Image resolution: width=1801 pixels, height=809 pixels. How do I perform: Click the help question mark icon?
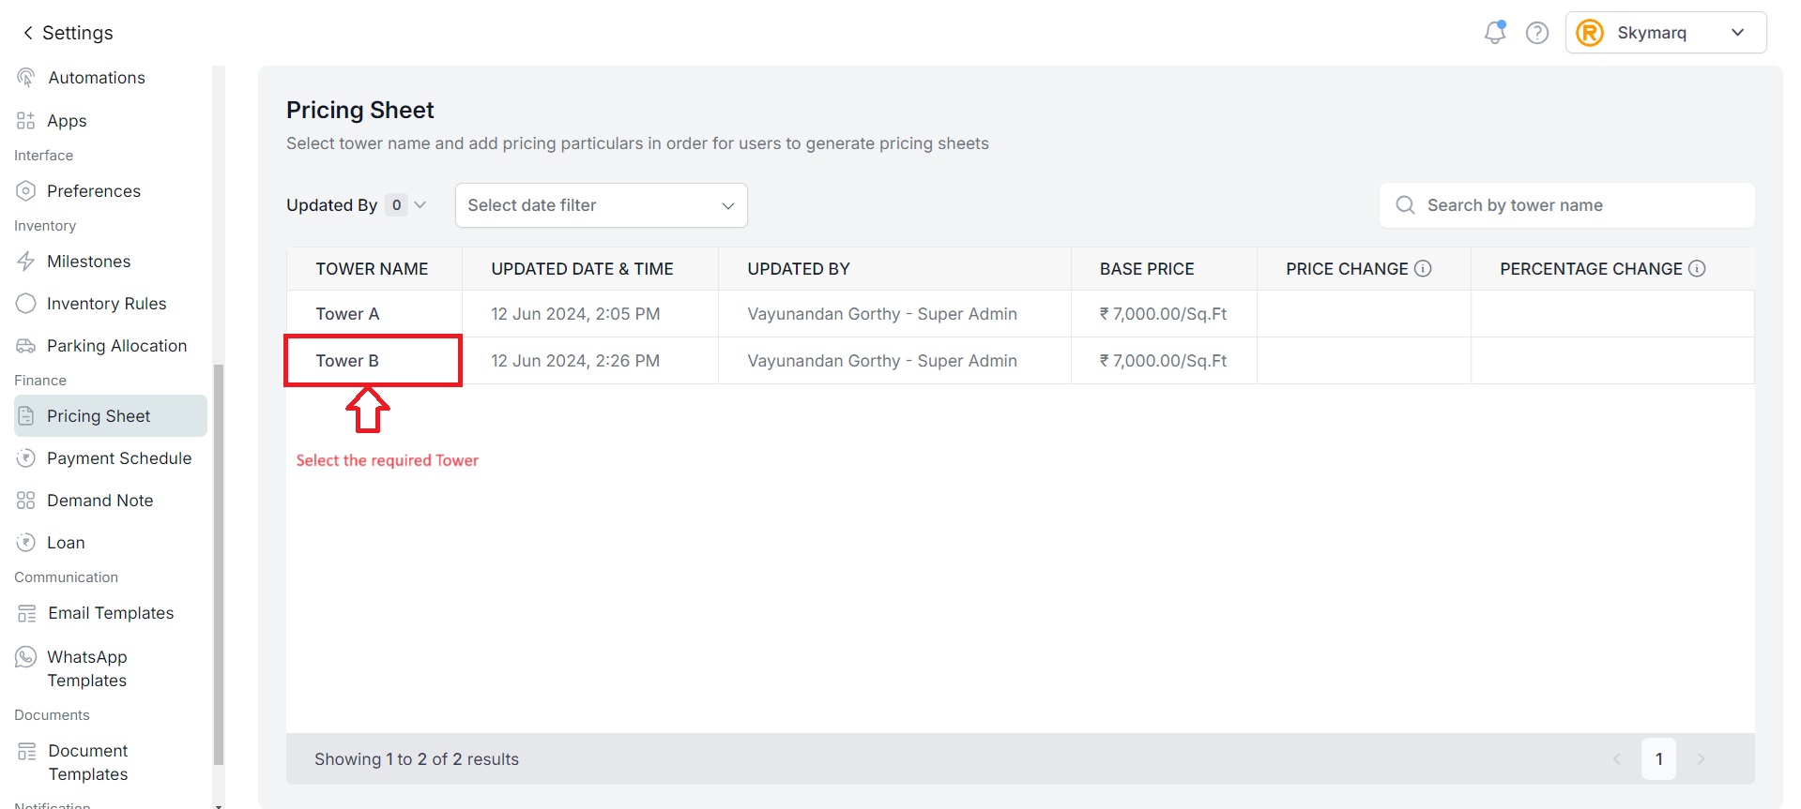pos(1537,33)
